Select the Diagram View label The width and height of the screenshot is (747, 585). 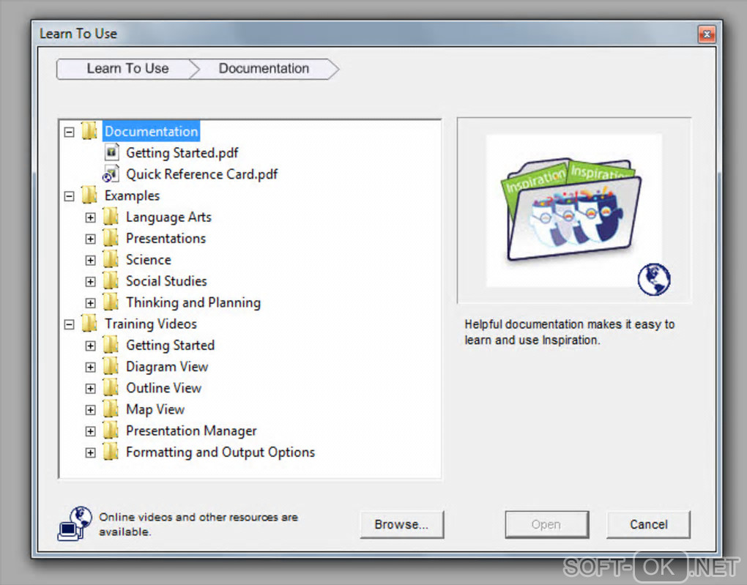(167, 367)
